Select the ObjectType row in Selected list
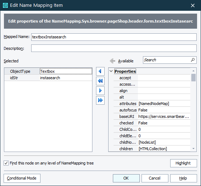The image size is (201, 186). click(48, 71)
